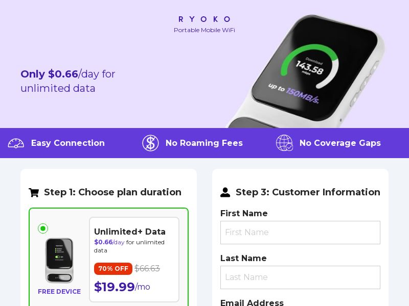Click the Step 1: Choose plan duration heading
This screenshot has width=409, height=306.
112,192
